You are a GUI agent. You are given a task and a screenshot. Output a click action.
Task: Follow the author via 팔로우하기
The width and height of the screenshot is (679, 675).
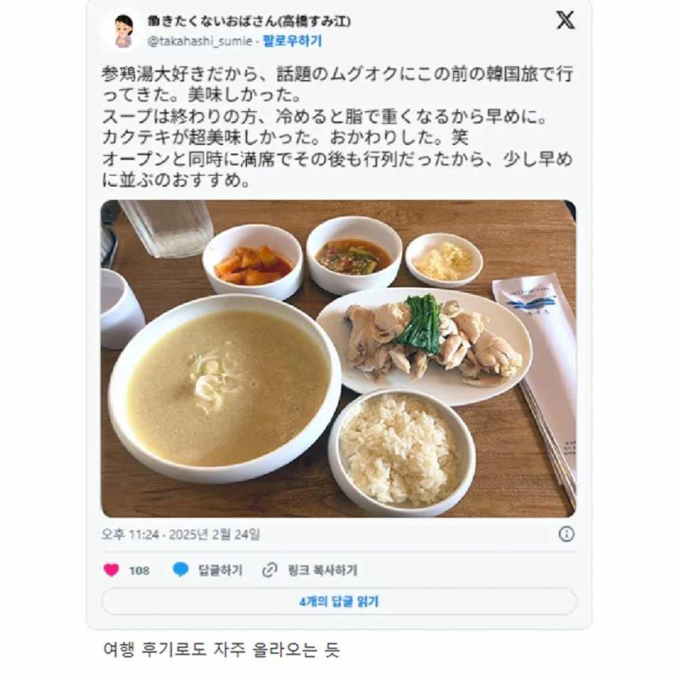(x=292, y=41)
